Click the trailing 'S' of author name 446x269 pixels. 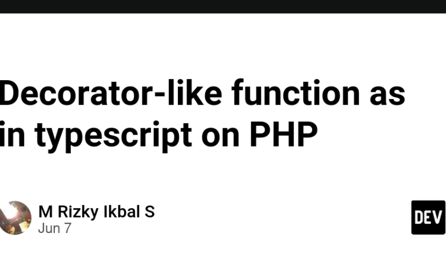tap(150, 212)
